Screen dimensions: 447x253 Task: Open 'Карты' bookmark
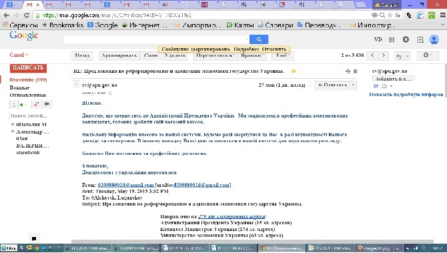click(x=240, y=25)
